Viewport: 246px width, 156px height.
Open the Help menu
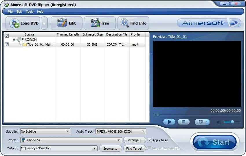(40, 12)
